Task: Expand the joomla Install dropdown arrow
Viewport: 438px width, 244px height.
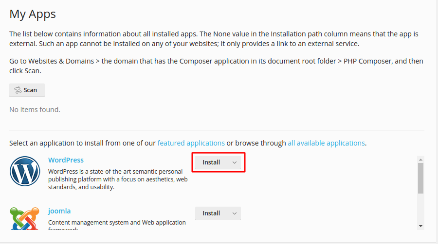Action: pos(234,213)
